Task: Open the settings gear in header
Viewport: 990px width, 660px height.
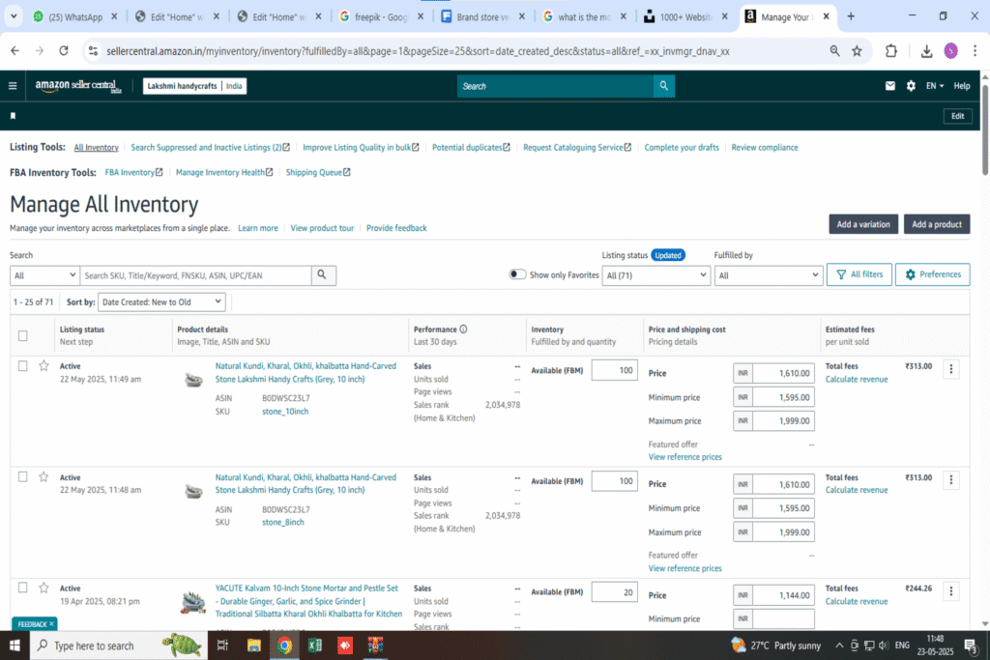Action: point(911,86)
